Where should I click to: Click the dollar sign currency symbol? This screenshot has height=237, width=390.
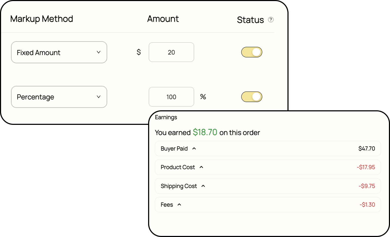click(139, 52)
